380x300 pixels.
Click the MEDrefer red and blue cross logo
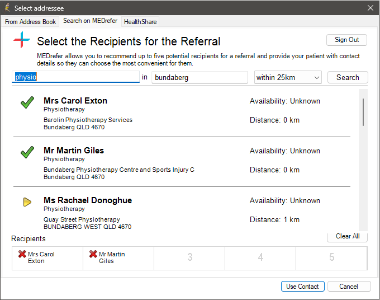(22, 40)
